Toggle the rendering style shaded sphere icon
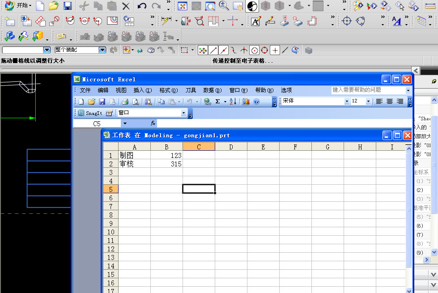This screenshot has width=438, height=293. pyautogui.click(x=252, y=6)
